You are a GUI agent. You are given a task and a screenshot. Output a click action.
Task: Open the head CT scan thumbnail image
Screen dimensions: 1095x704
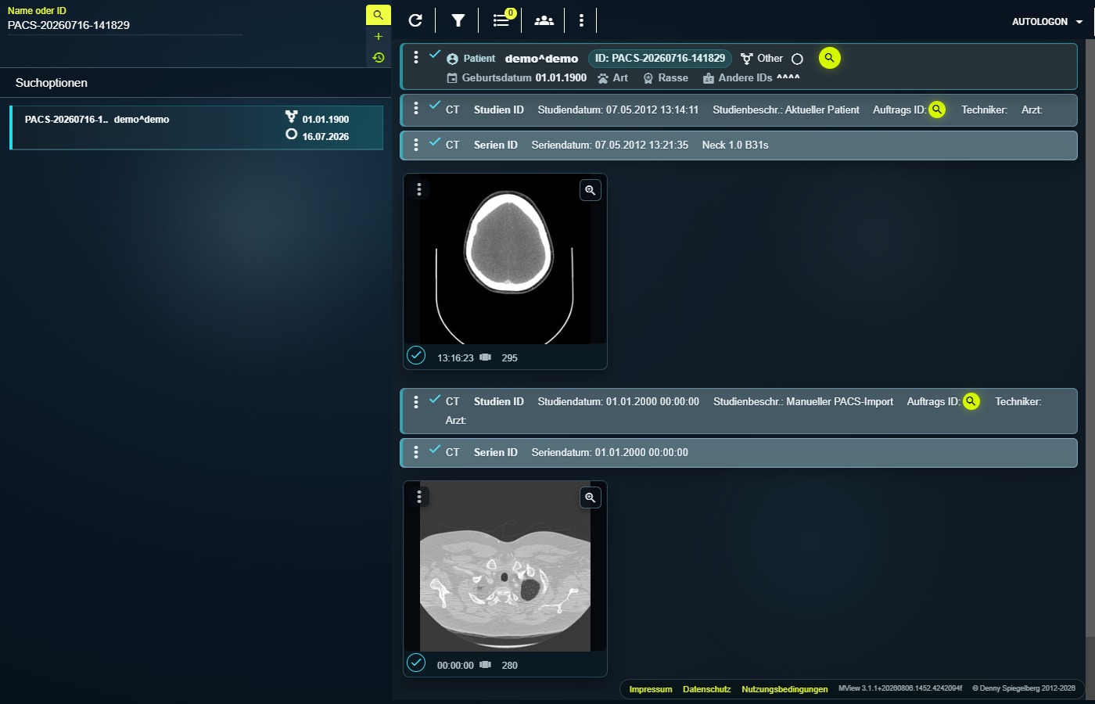click(x=505, y=260)
